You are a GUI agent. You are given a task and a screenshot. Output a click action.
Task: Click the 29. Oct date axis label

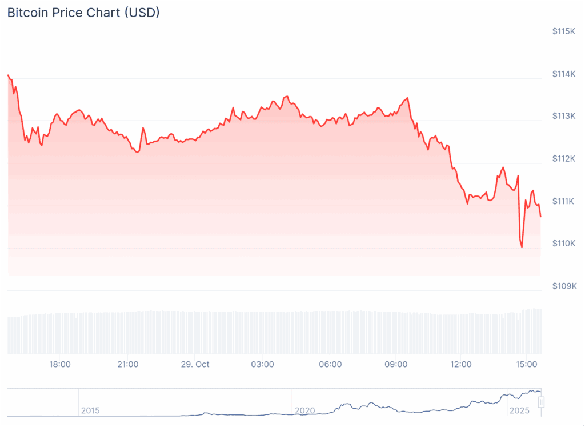pos(194,364)
